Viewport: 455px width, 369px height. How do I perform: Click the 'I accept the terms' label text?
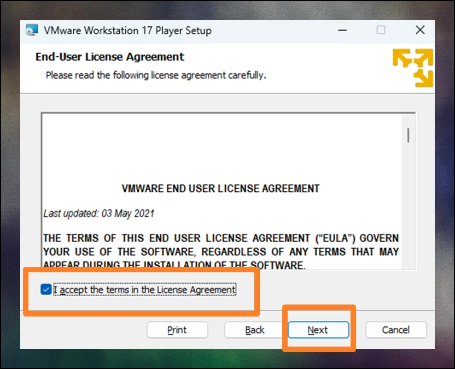144,290
